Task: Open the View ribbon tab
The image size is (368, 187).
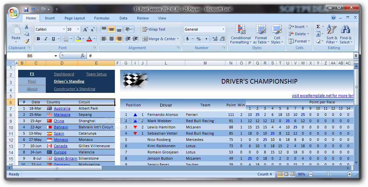Action: coord(162,18)
